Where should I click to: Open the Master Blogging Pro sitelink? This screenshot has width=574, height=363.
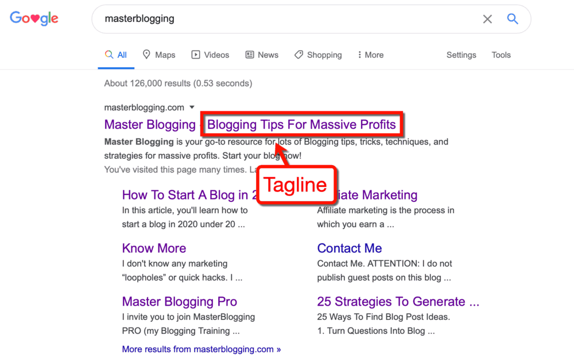pos(180,301)
